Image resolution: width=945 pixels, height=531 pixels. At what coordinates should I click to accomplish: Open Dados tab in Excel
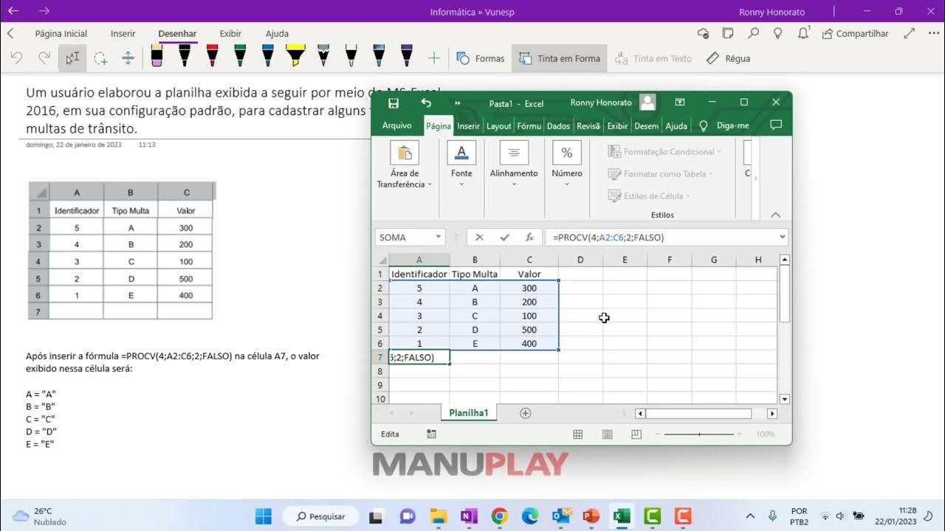point(558,126)
